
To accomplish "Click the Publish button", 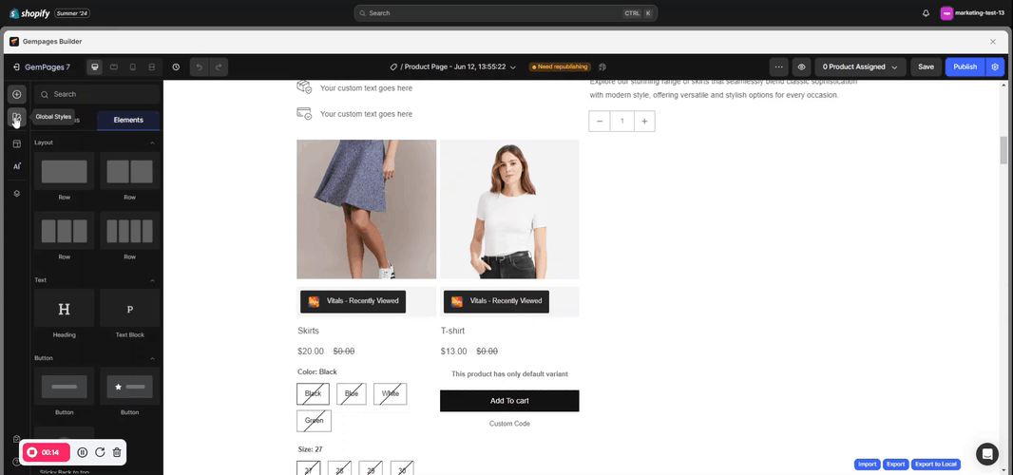I will [965, 67].
